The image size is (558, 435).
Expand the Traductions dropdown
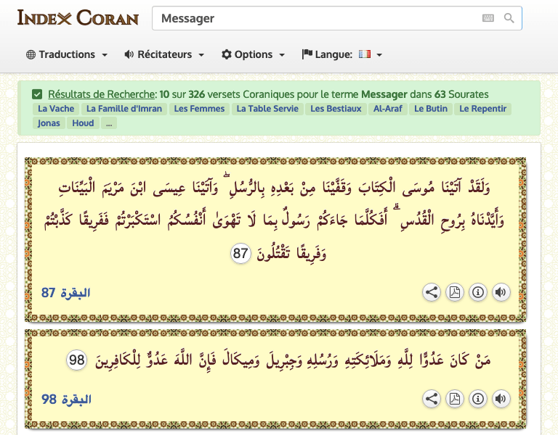pos(67,54)
